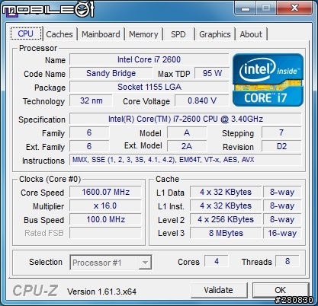
Task: Switch to the Caches tab
Action: [59, 34]
